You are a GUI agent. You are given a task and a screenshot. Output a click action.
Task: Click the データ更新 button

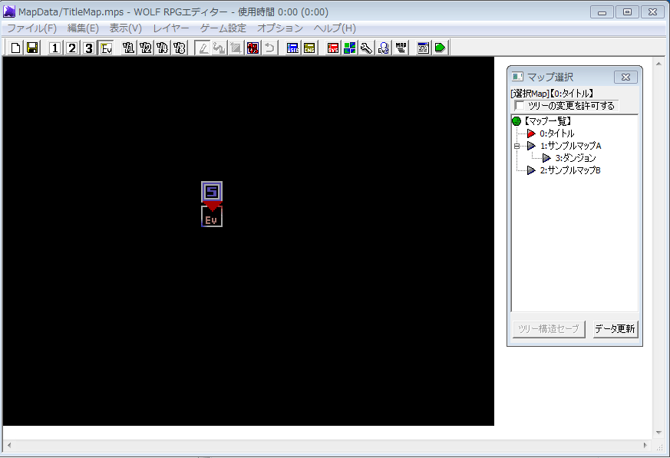click(616, 329)
